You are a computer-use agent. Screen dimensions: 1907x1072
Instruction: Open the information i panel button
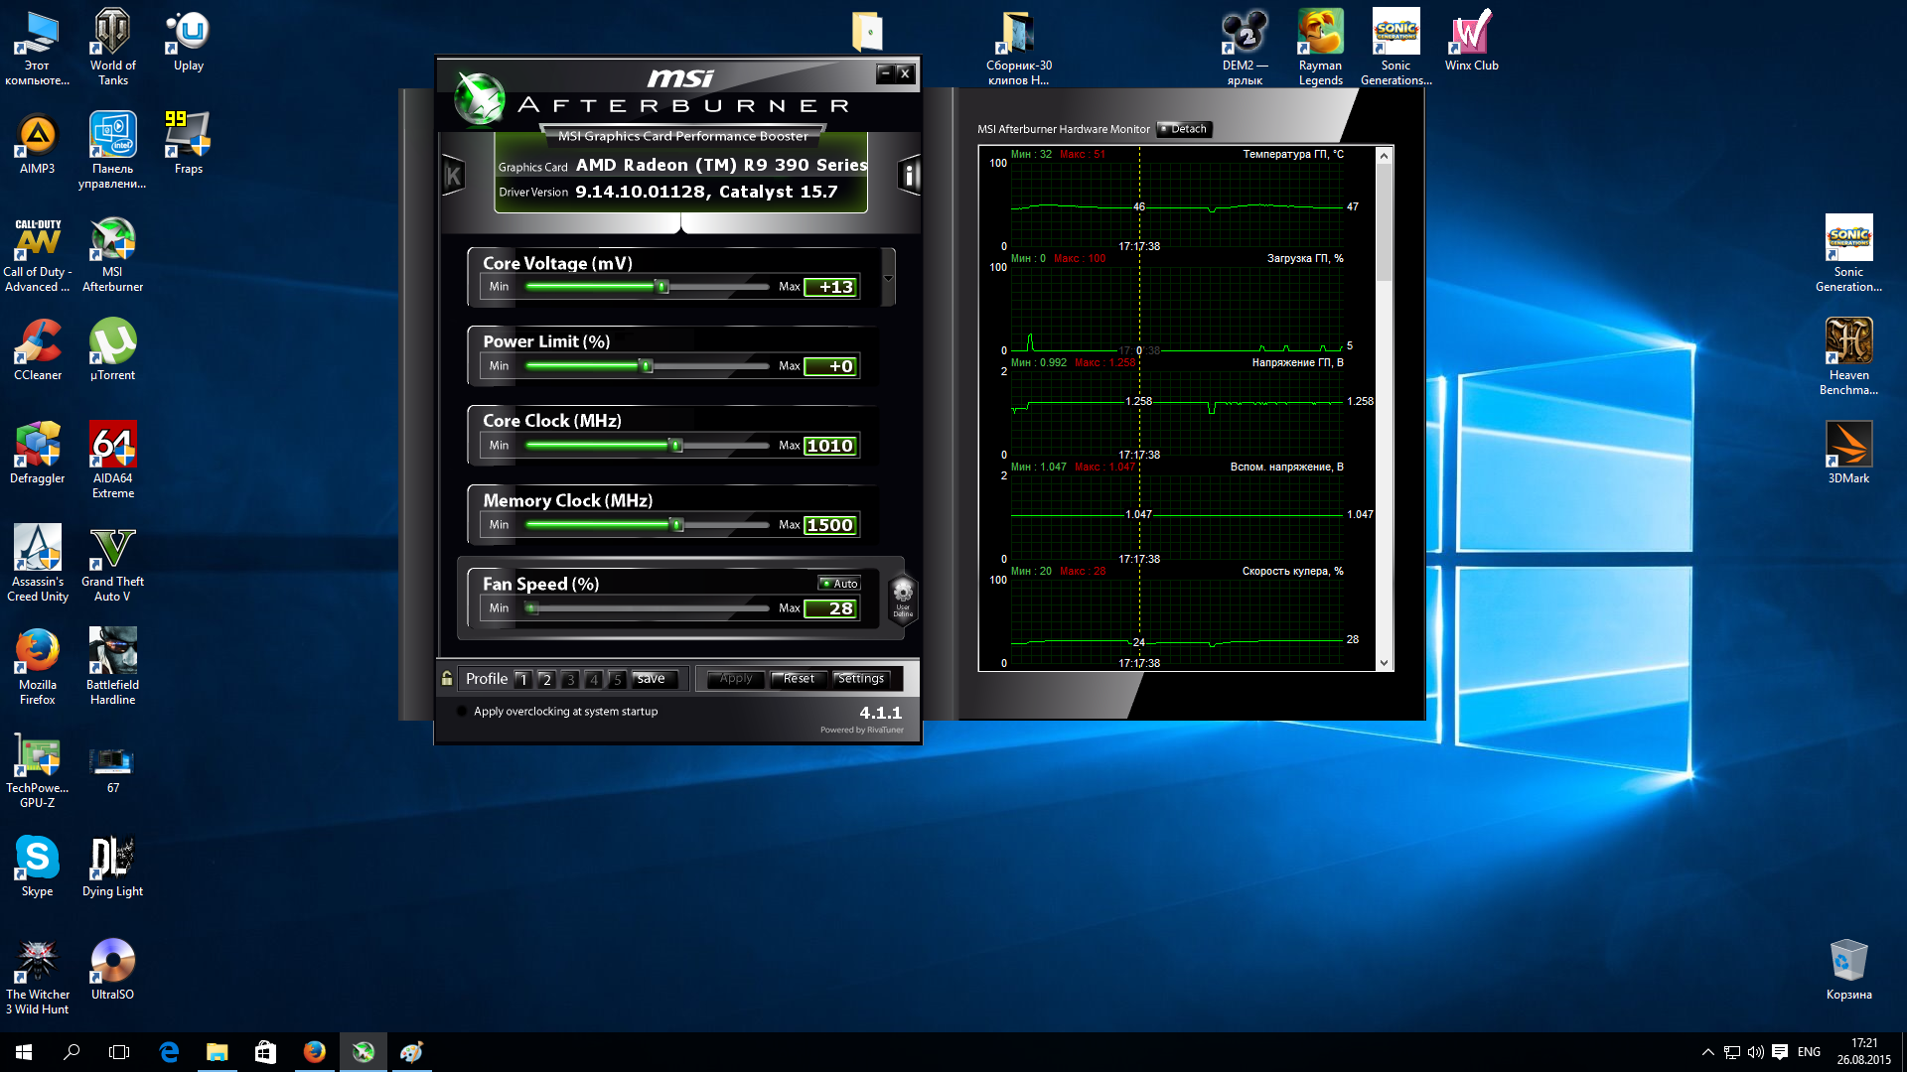[x=909, y=176]
